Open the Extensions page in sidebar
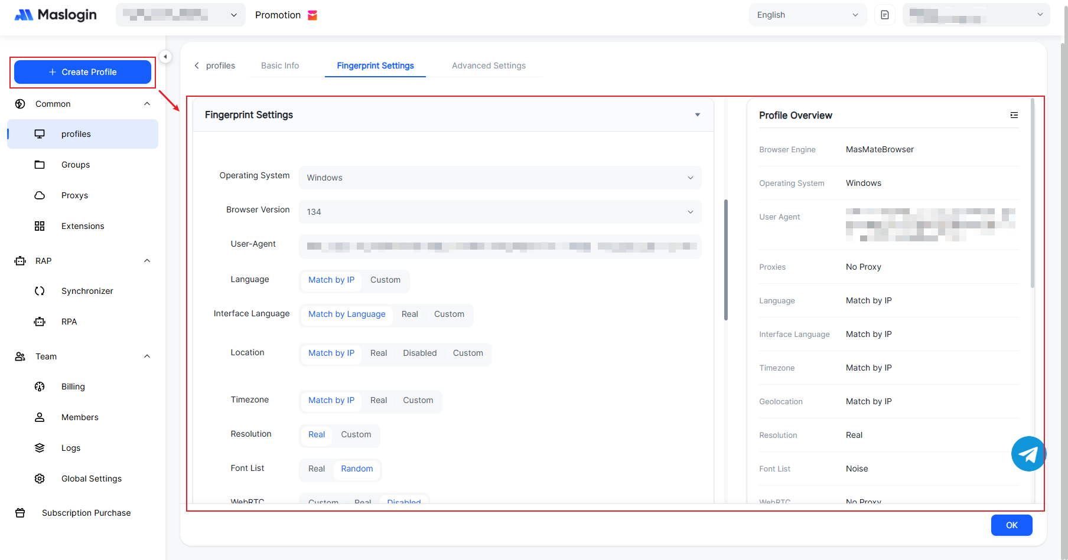The height and width of the screenshot is (560, 1068). pyautogui.click(x=82, y=226)
